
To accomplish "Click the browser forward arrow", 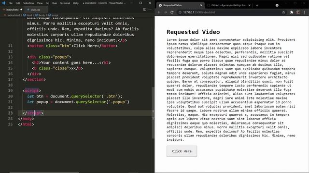I will click(x=165, y=12).
